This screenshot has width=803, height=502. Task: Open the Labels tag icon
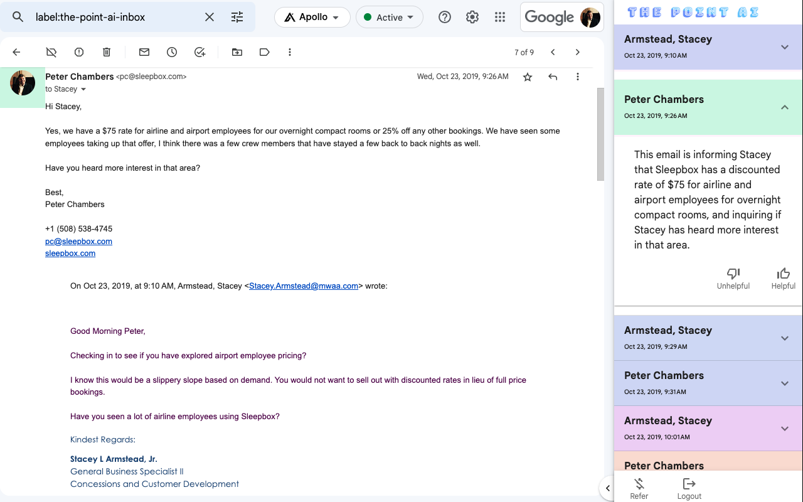point(265,52)
